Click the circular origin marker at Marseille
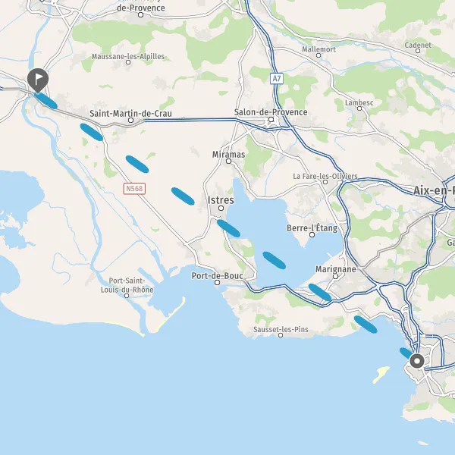Image resolution: width=455 pixels, height=455 pixels. pyautogui.click(x=417, y=362)
